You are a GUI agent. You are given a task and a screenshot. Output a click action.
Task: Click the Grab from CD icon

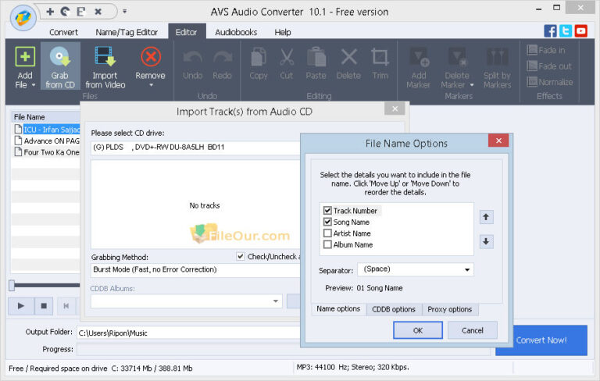[59, 59]
